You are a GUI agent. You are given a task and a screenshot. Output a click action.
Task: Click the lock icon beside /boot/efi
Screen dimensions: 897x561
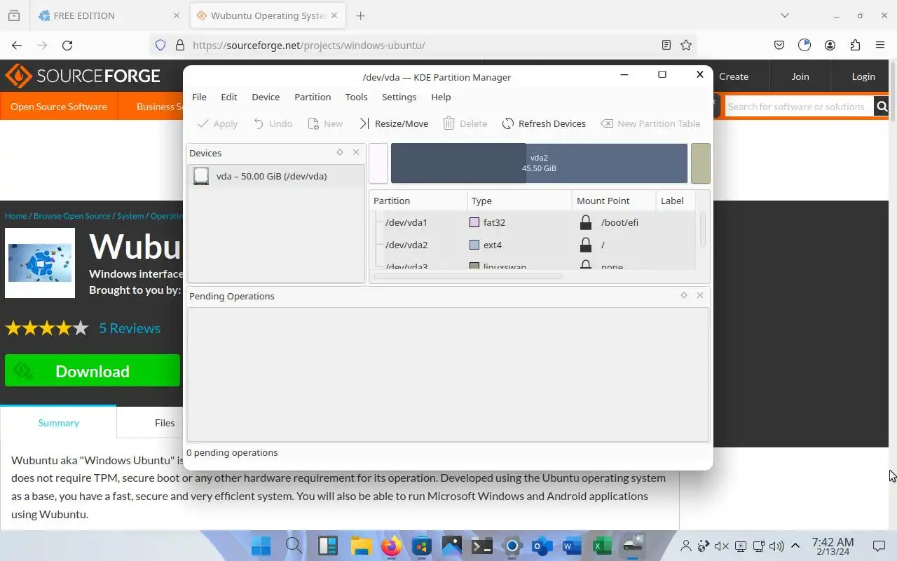coord(586,222)
